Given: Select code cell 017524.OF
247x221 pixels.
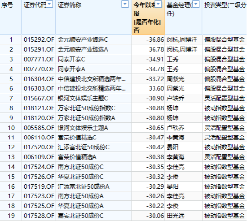Looking at the screenshot, I should 39,167.
